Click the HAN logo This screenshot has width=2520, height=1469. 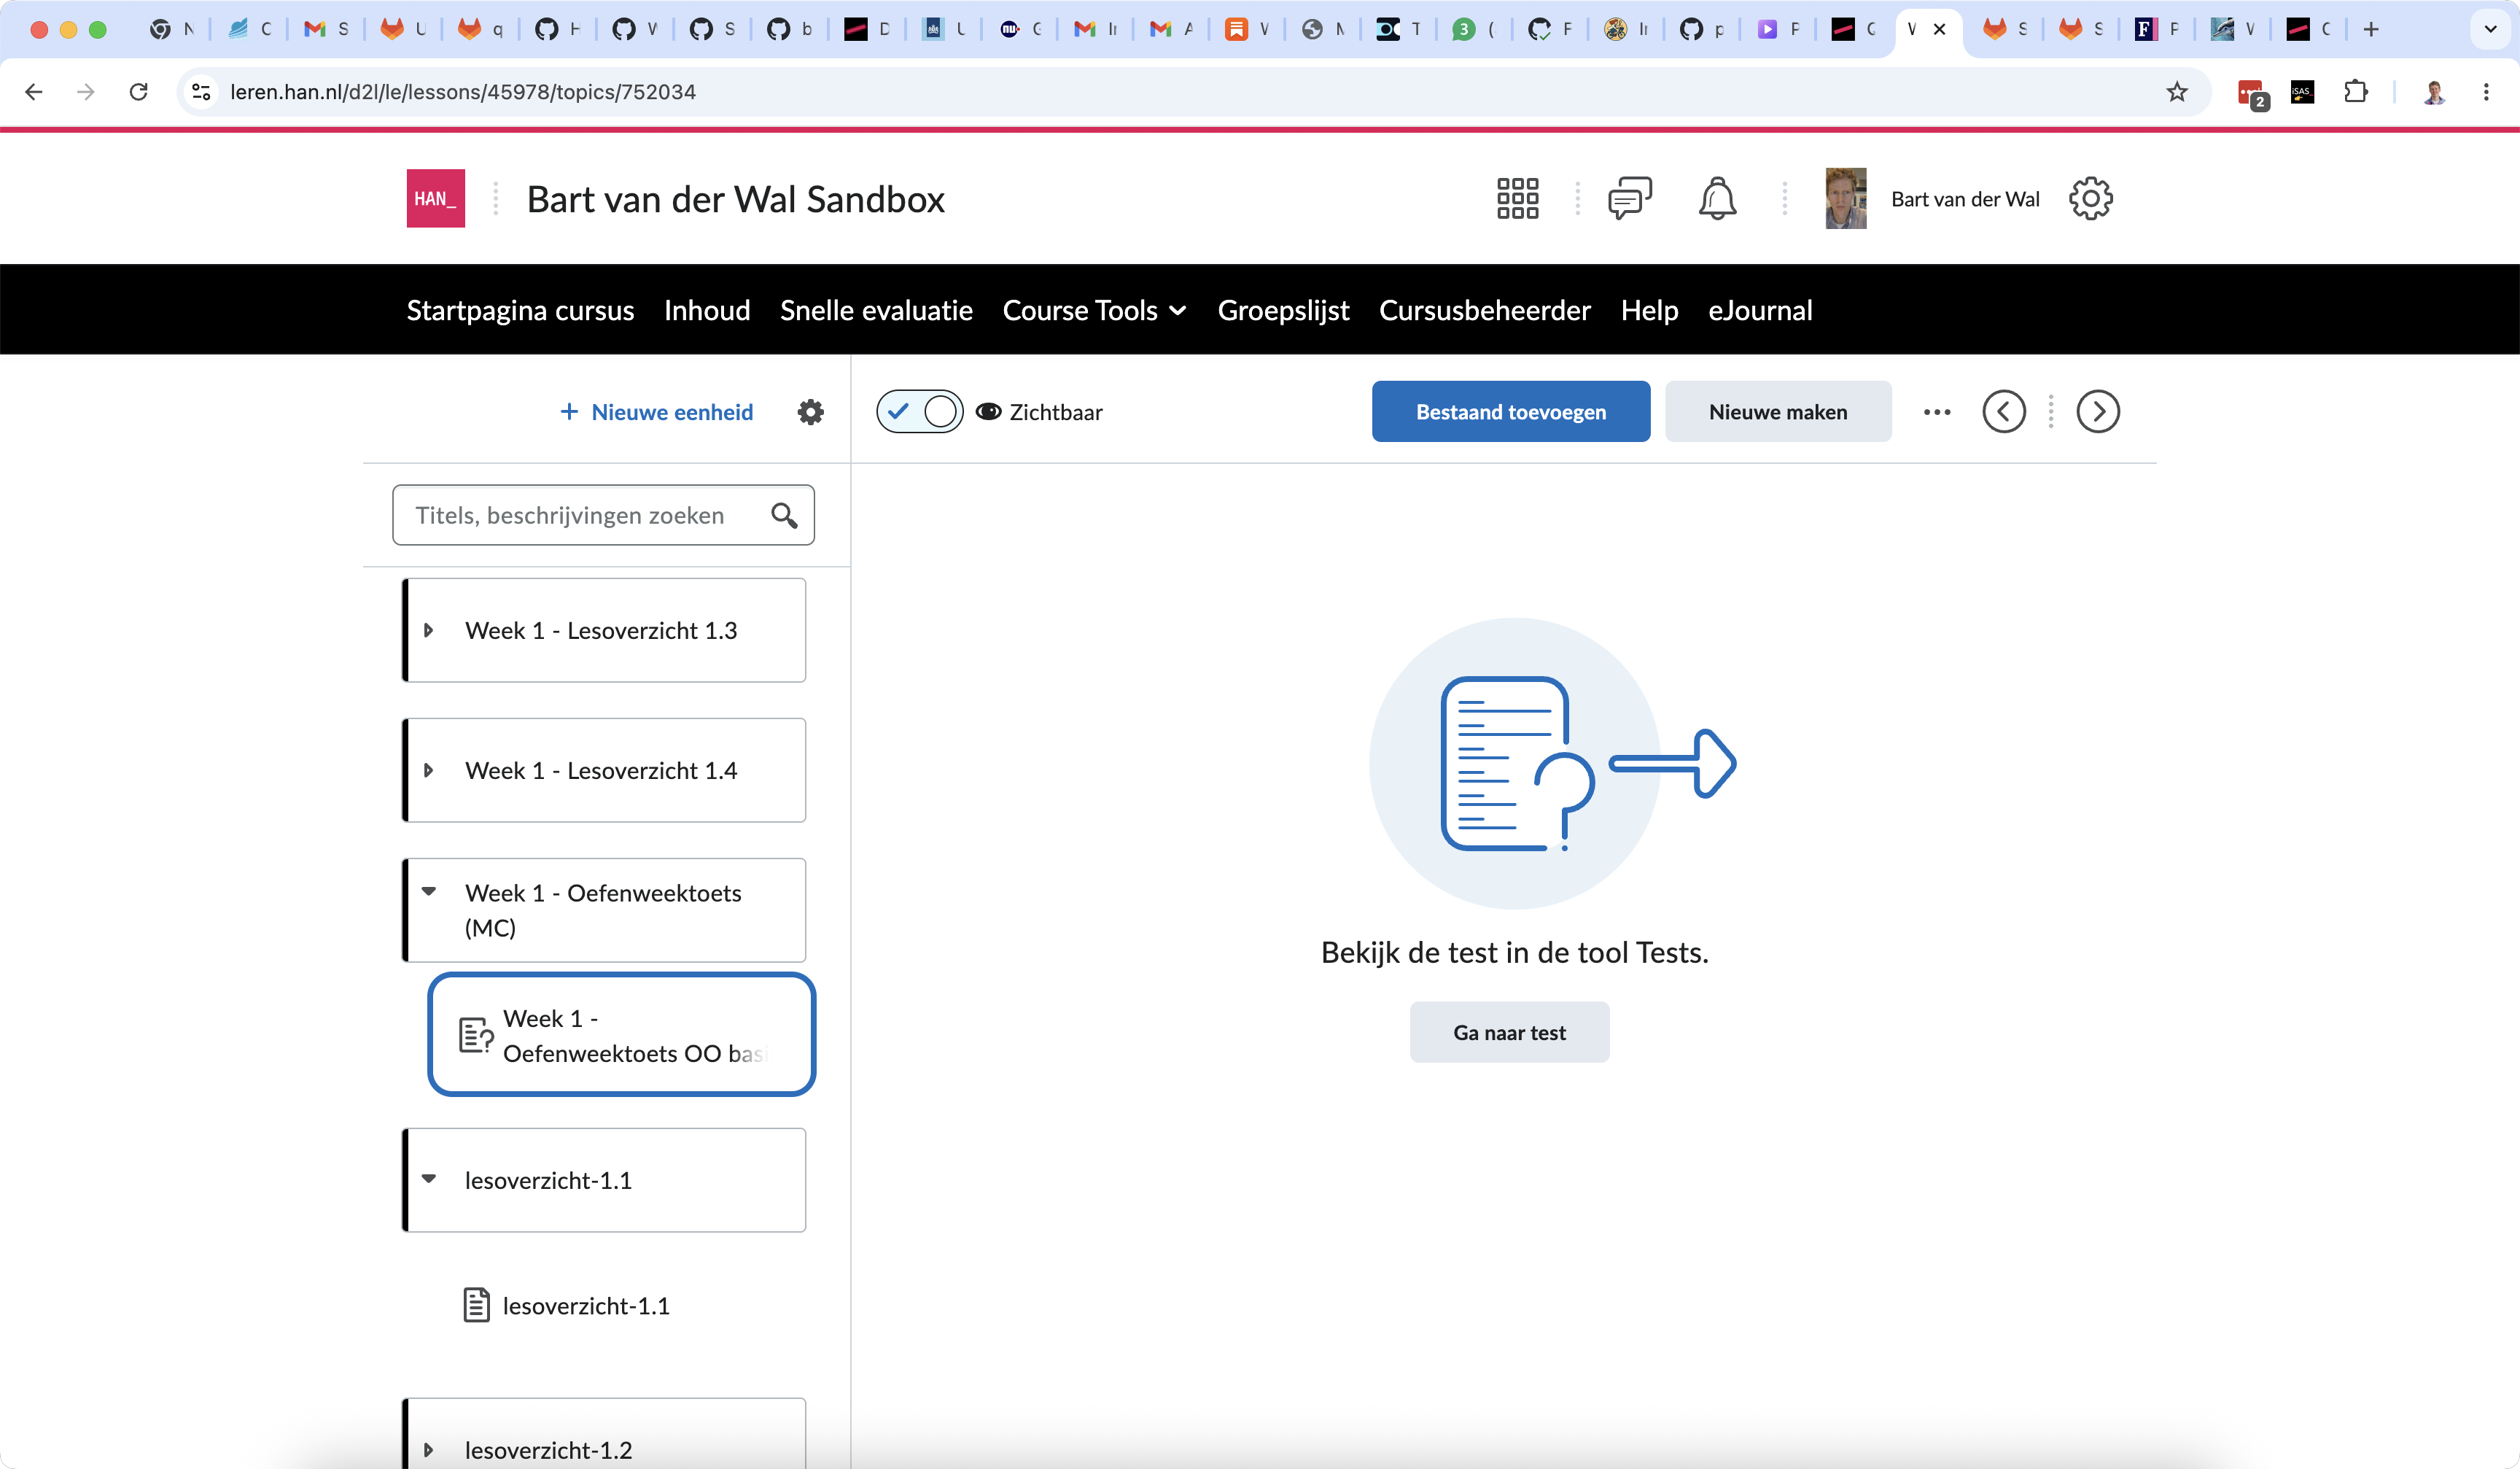click(436, 198)
